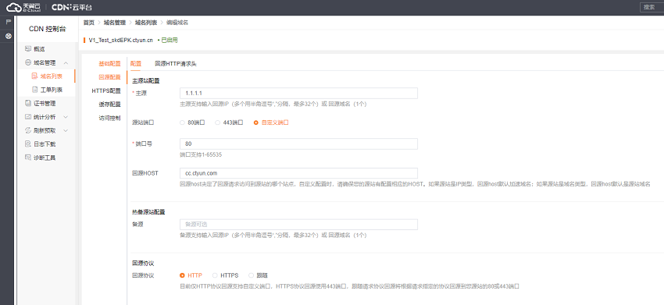The width and height of the screenshot is (664, 305).
Task: Choose HTTPS as the 回源协议
Action: coord(215,275)
